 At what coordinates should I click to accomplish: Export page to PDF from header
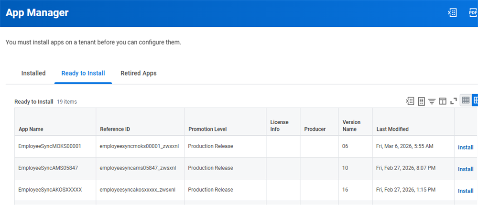click(473, 13)
